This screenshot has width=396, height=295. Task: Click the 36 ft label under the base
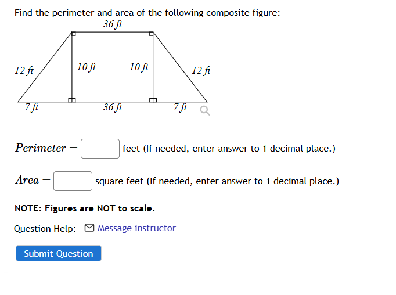[x=113, y=107]
